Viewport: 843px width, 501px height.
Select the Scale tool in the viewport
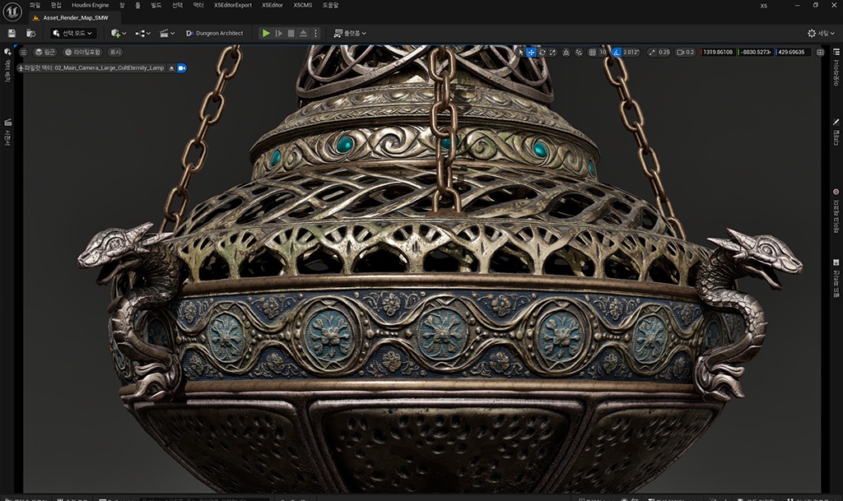click(553, 51)
